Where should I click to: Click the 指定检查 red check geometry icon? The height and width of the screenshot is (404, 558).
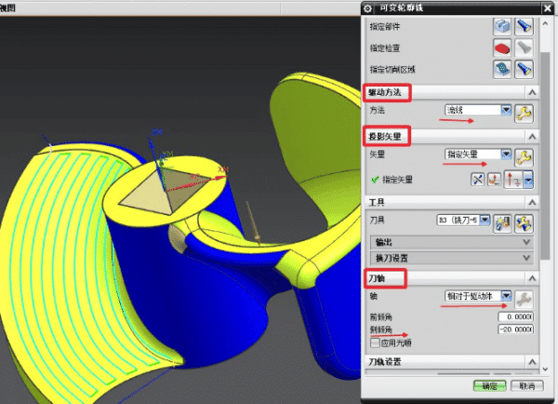click(501, 48)
